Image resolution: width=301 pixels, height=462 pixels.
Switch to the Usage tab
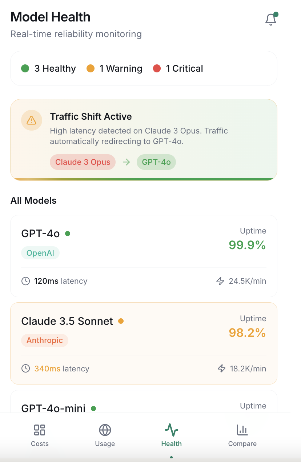pos(105,435)
